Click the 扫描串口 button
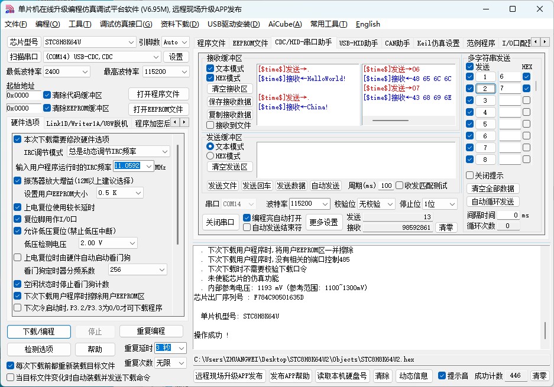Image resolution: width=554 pixels, height=387 pixels. [x=24, y=57]
